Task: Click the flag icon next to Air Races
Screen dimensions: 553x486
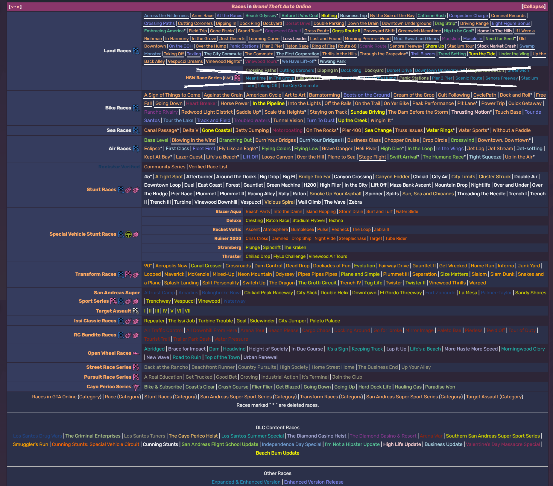Action: tap(136, 149)
